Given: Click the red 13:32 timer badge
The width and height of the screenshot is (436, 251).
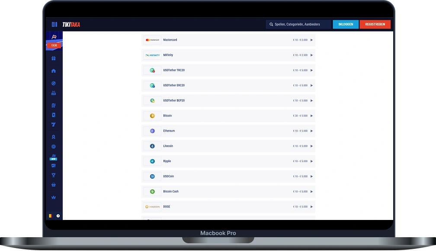Looking at the screenshot, I should [x=54, y=45].
